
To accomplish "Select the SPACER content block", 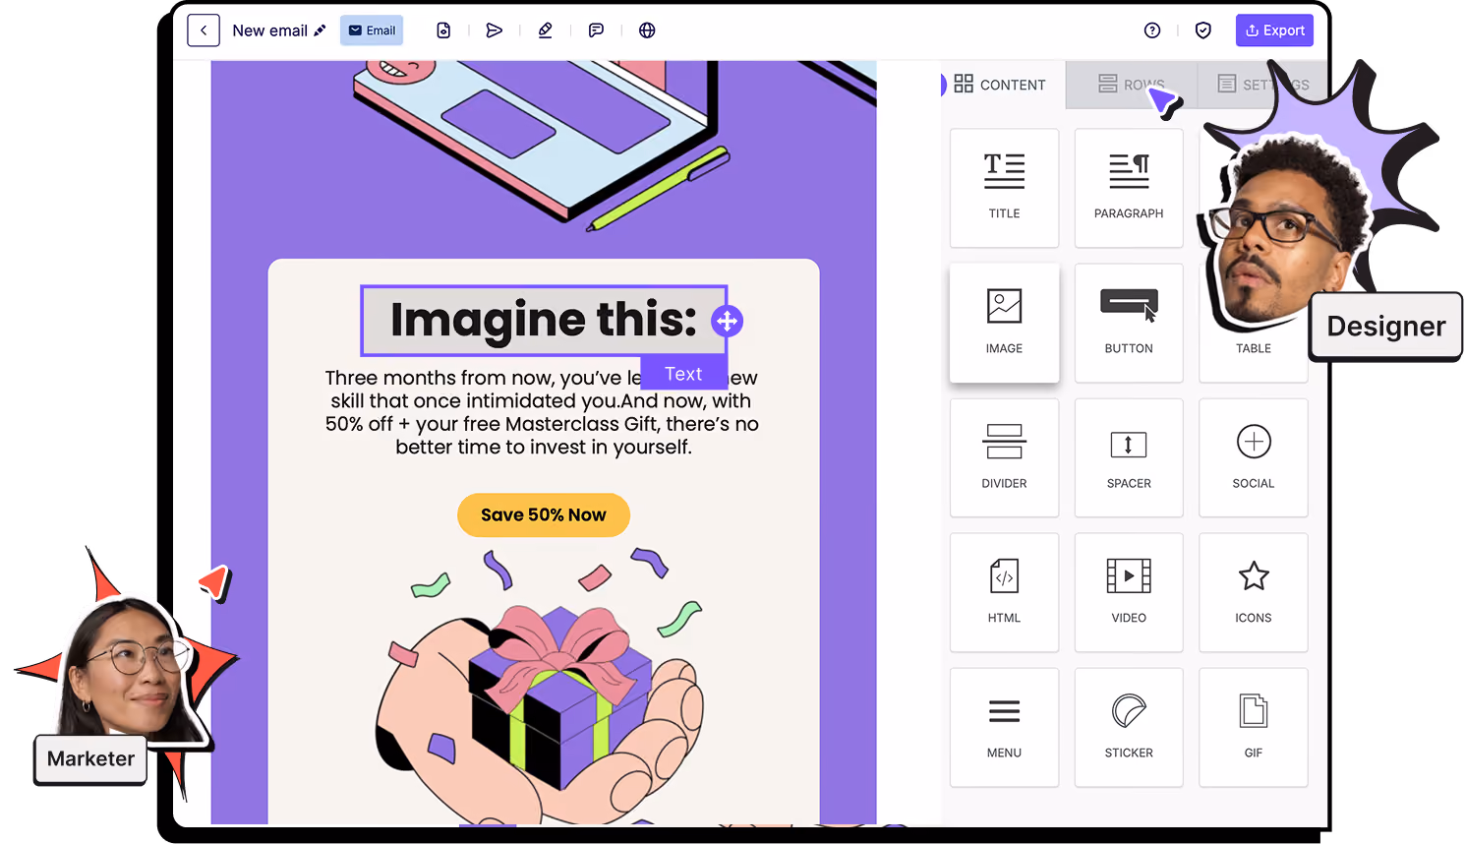I will 1129,457.
